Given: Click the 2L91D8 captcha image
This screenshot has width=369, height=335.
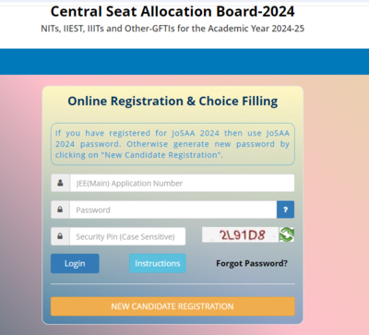Looking at the screenshot, I should tap(240, 234).
